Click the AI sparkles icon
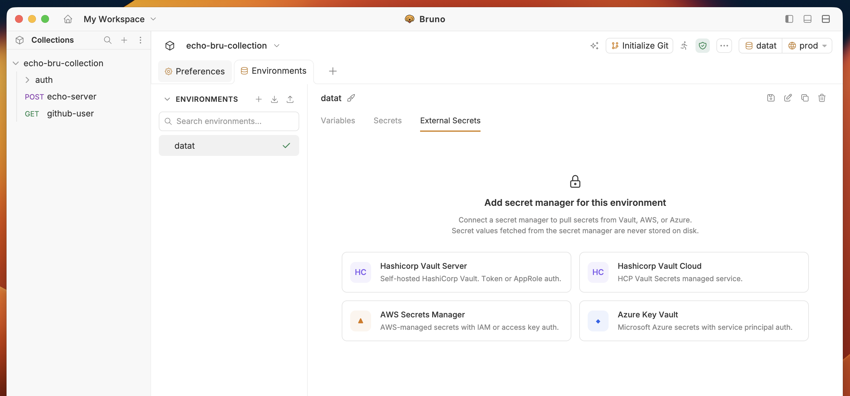The image size is (850, 396). [594, 46]
